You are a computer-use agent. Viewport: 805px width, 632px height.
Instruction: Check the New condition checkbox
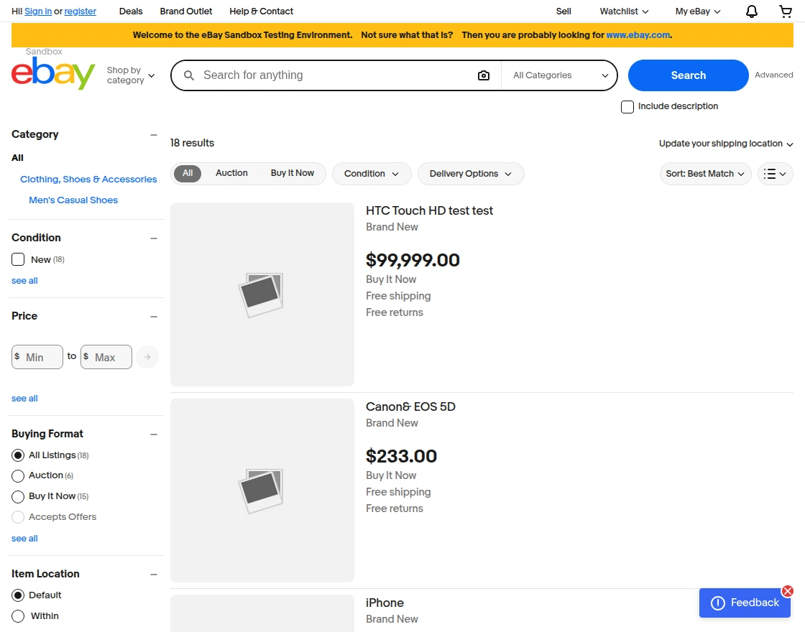18,259
